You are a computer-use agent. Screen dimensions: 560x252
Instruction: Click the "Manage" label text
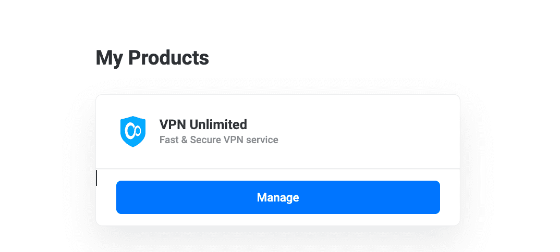278,198
